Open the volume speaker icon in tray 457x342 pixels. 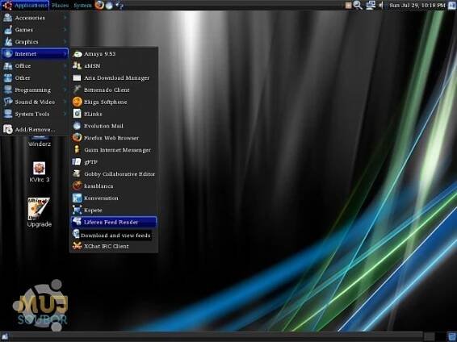381,5
